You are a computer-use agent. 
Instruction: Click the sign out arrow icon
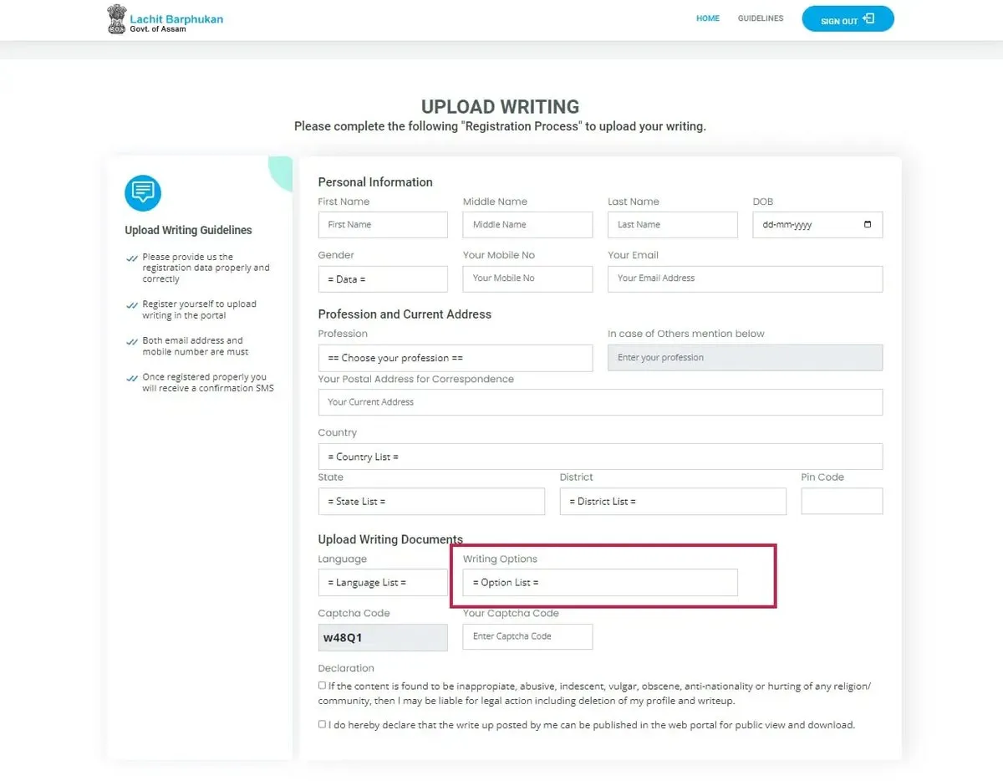pos(868,18)
